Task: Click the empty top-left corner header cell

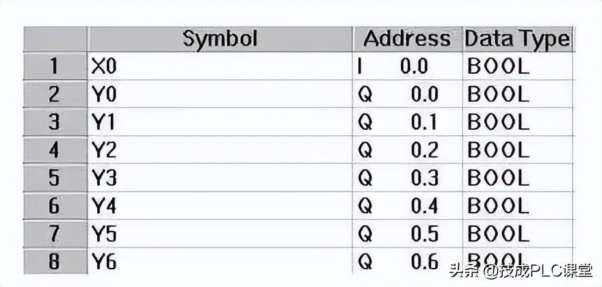Action: 55,39
